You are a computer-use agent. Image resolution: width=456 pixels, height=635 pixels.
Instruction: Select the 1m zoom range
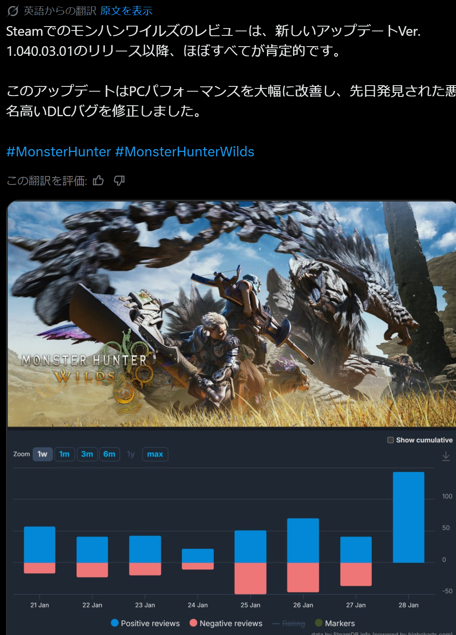coord(64,454)
